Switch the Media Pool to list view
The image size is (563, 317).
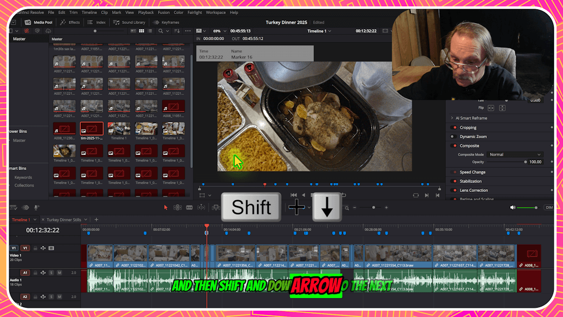click(150, 31)
